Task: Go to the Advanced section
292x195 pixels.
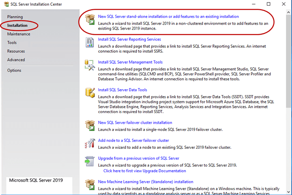Action: 16,60
